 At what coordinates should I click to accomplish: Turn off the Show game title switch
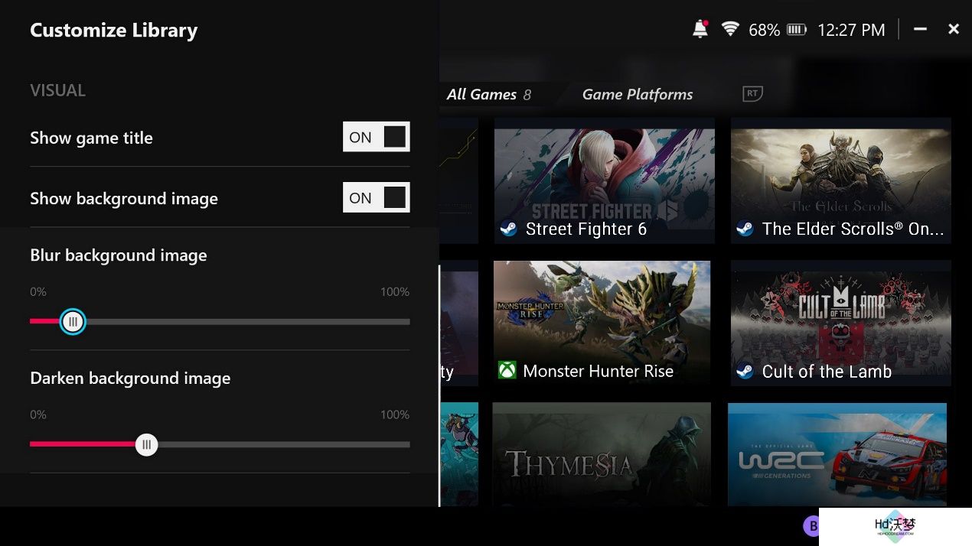click(377, 137)
